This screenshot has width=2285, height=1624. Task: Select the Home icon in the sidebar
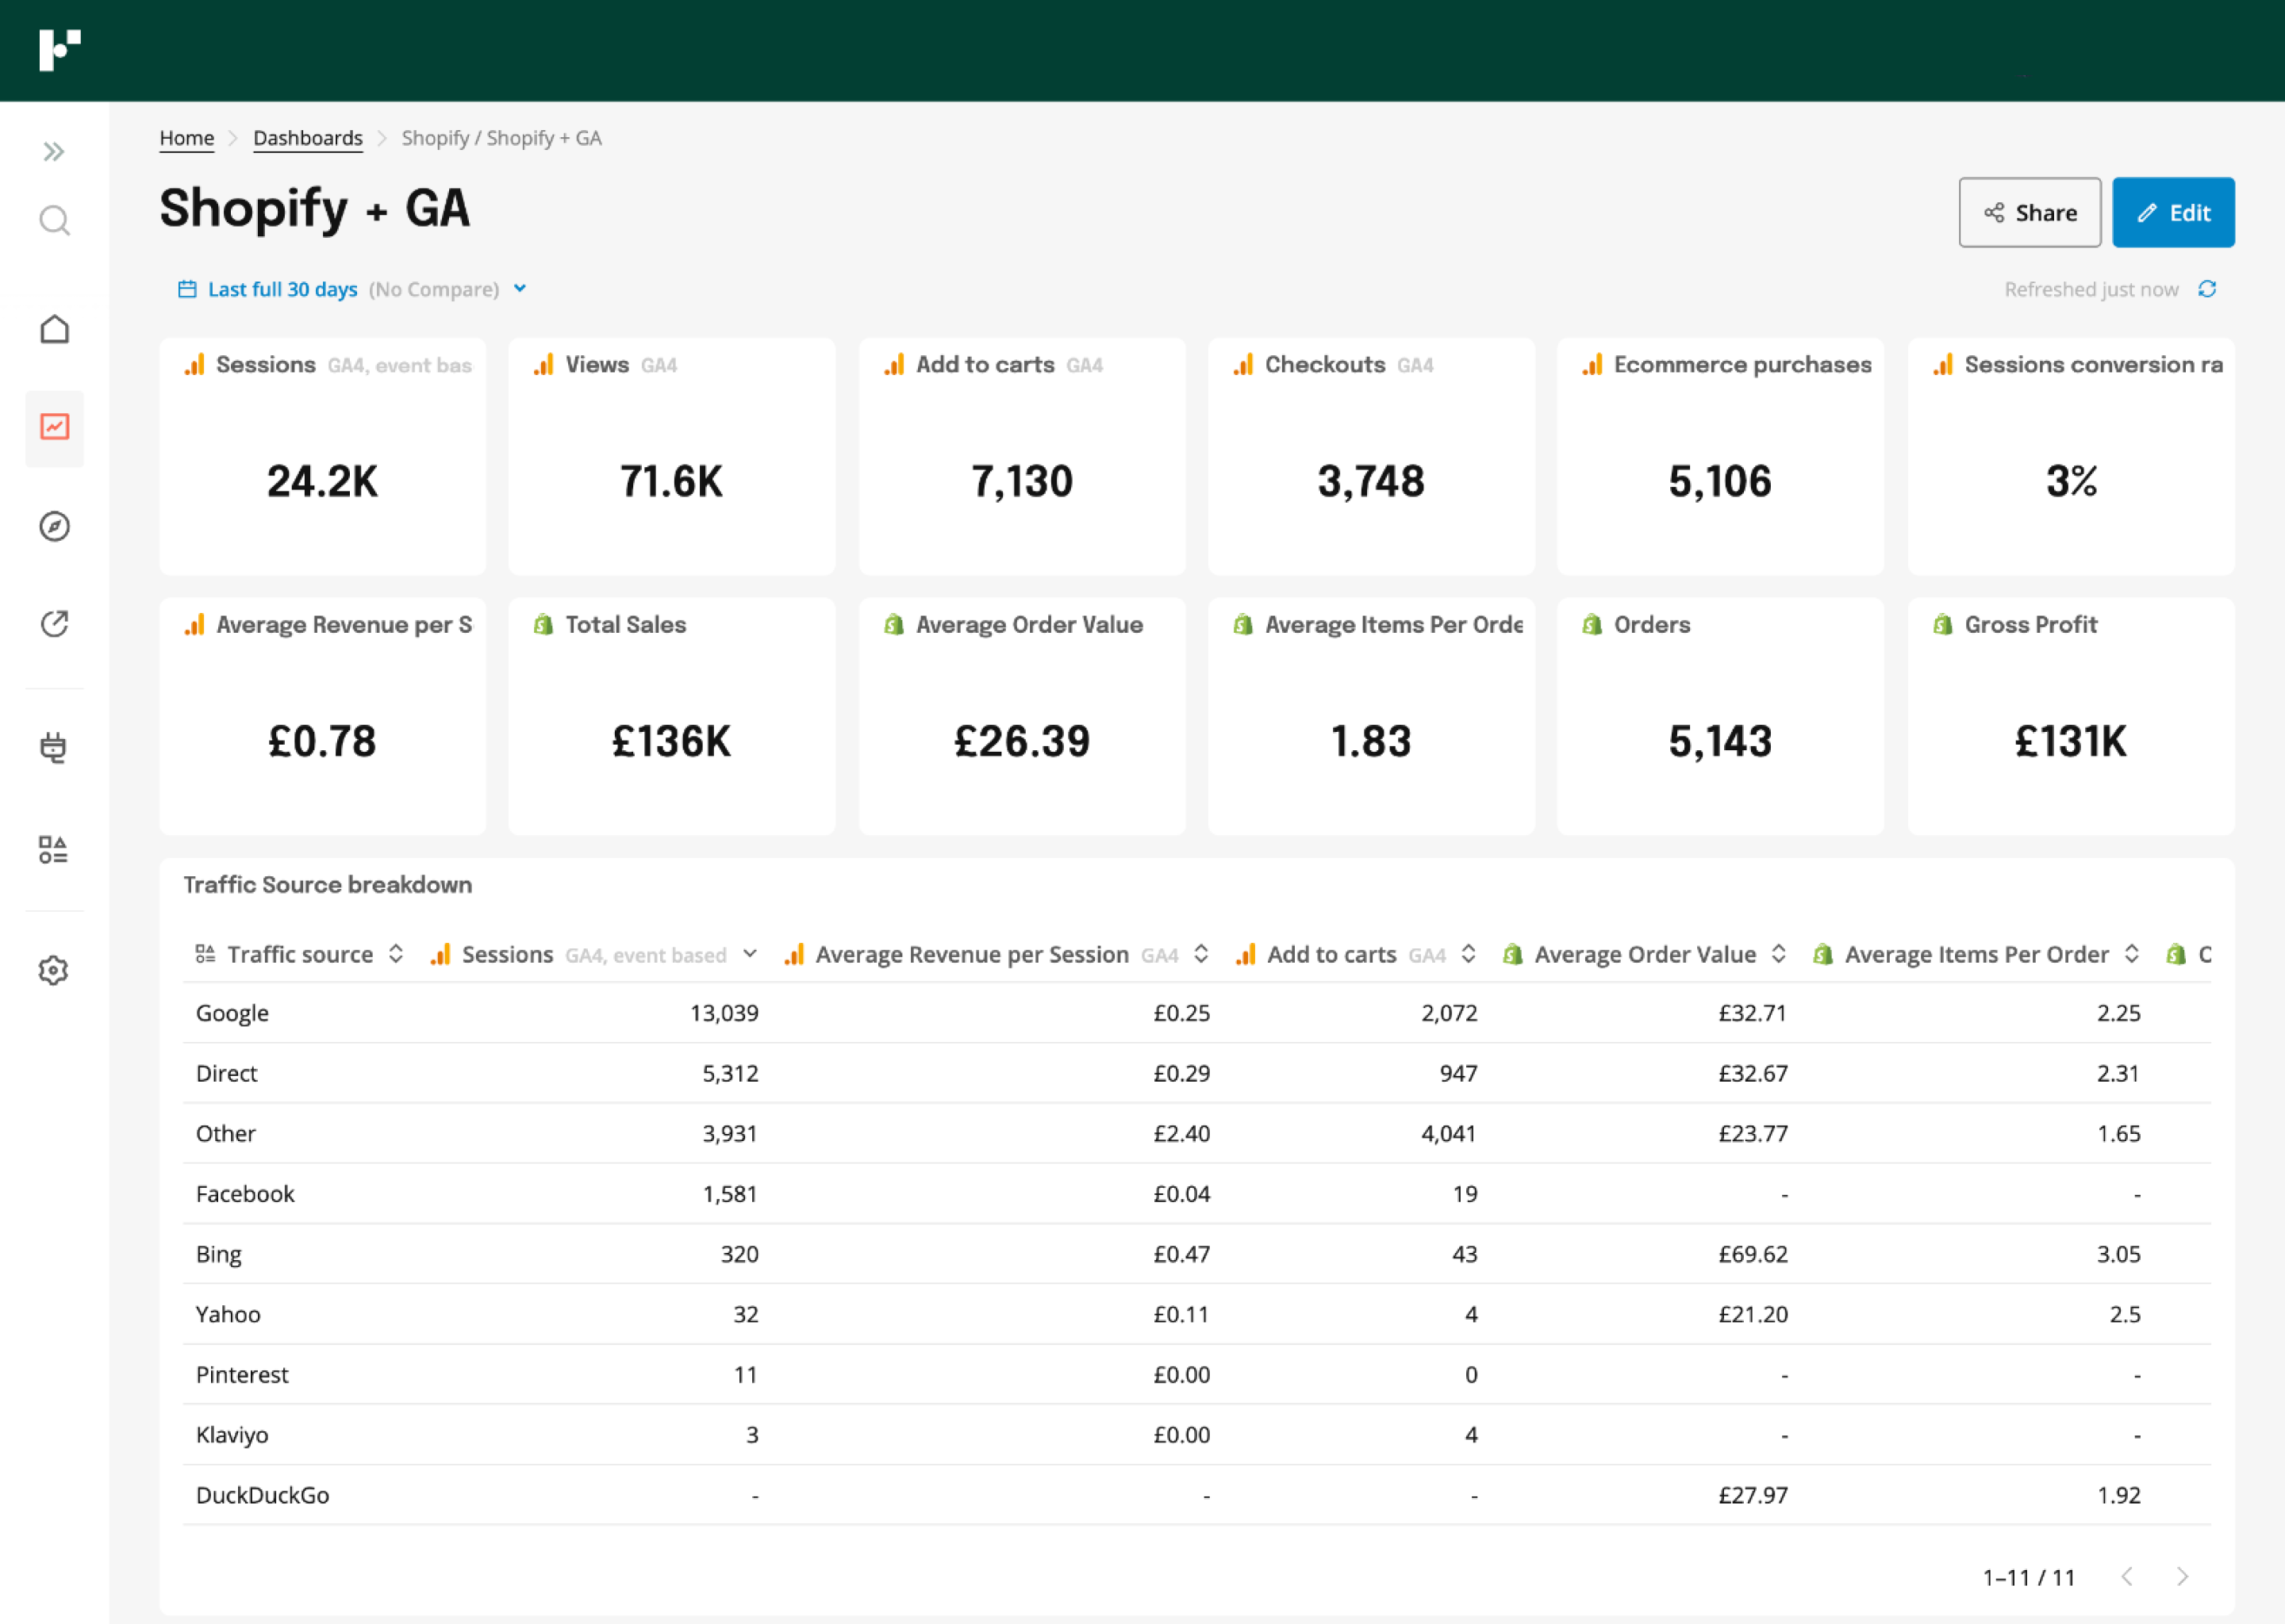(55, 329)
